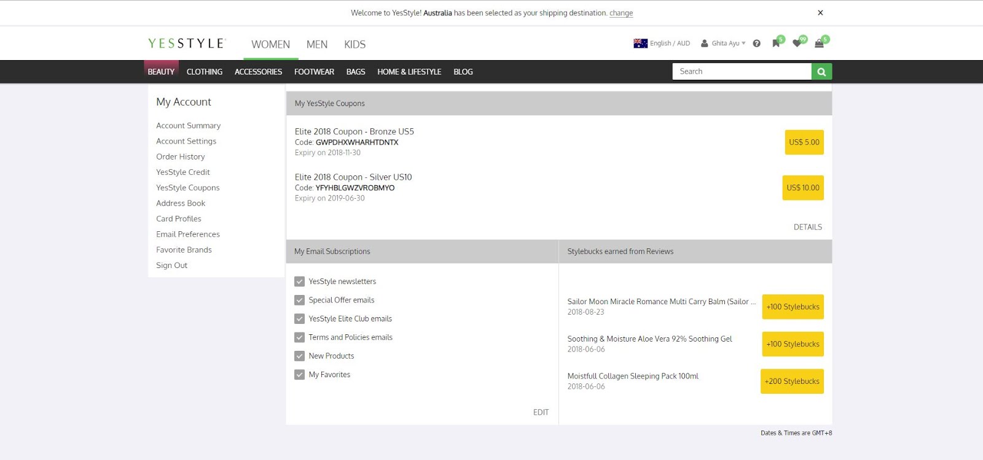Click the green search magnifier button

tap(821, 72)
